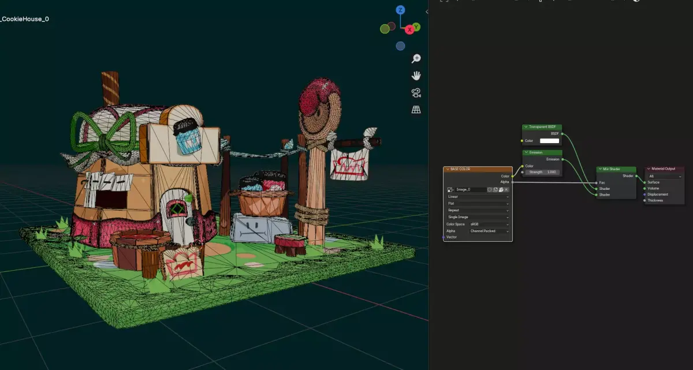Open Material Output target All dropdown

coord(665,177)
